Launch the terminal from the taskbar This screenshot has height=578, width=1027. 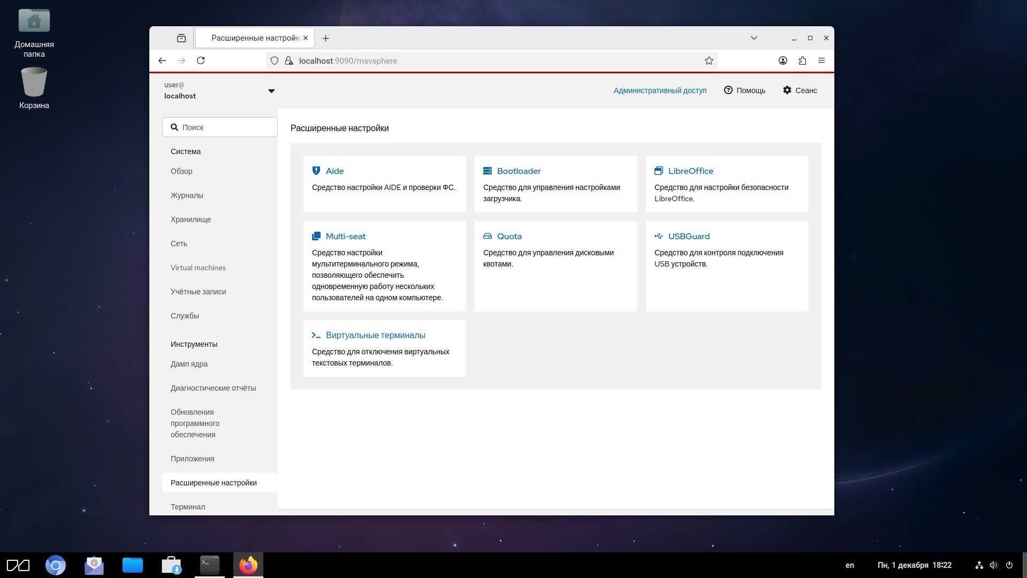[x=209, y=565]
